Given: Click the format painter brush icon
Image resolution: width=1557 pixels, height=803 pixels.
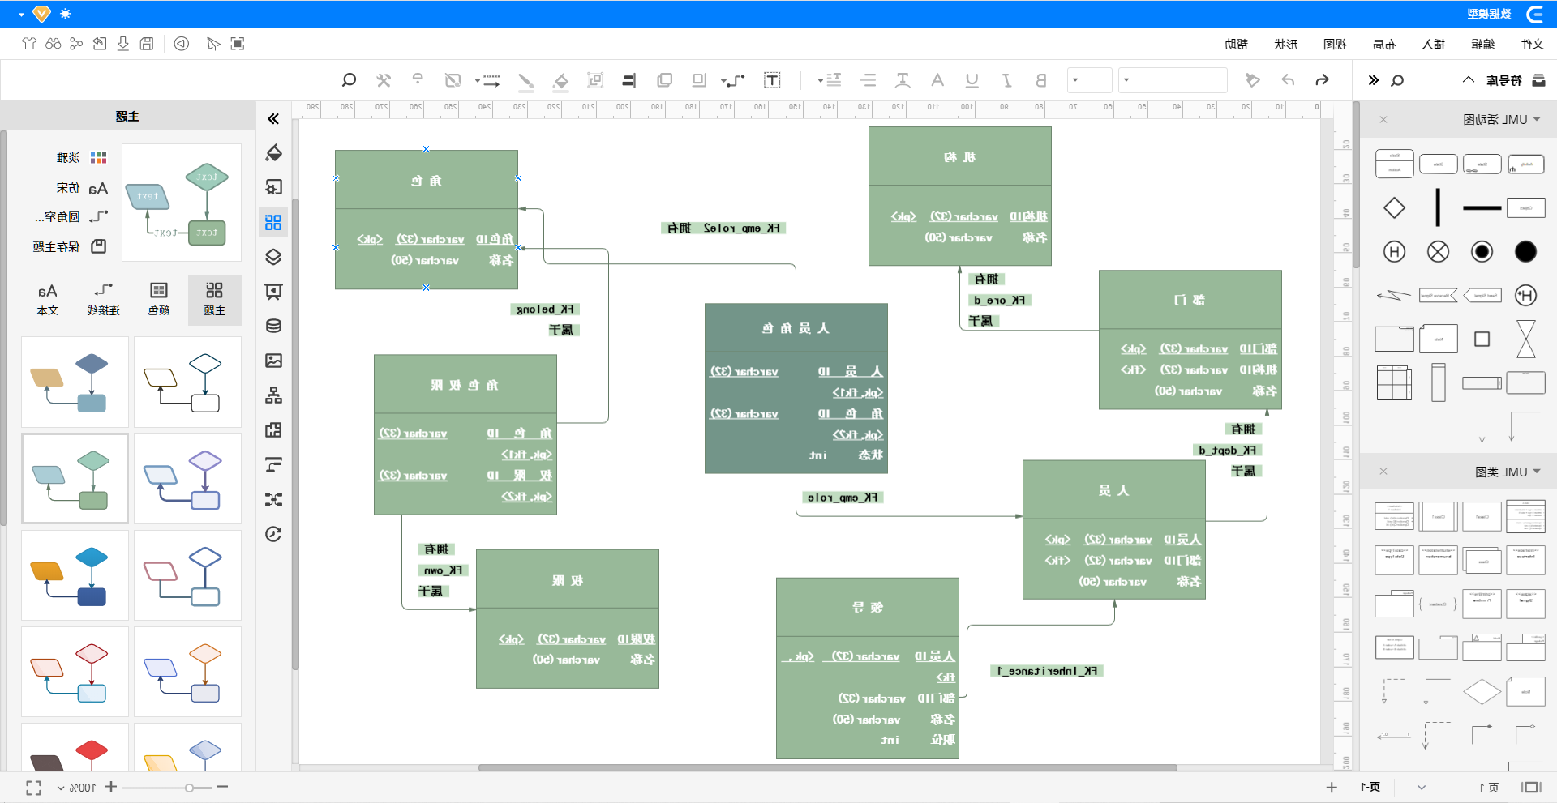Looking at the screenshot, I should 1253,80.
